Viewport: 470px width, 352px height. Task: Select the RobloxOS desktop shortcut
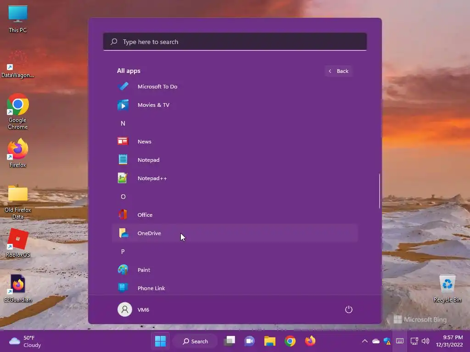tap(18, 243)
